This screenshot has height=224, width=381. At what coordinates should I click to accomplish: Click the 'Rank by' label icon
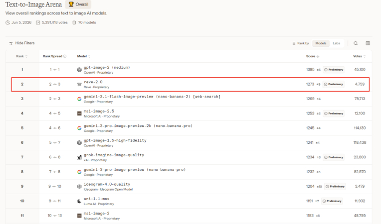tap(294, 43)
